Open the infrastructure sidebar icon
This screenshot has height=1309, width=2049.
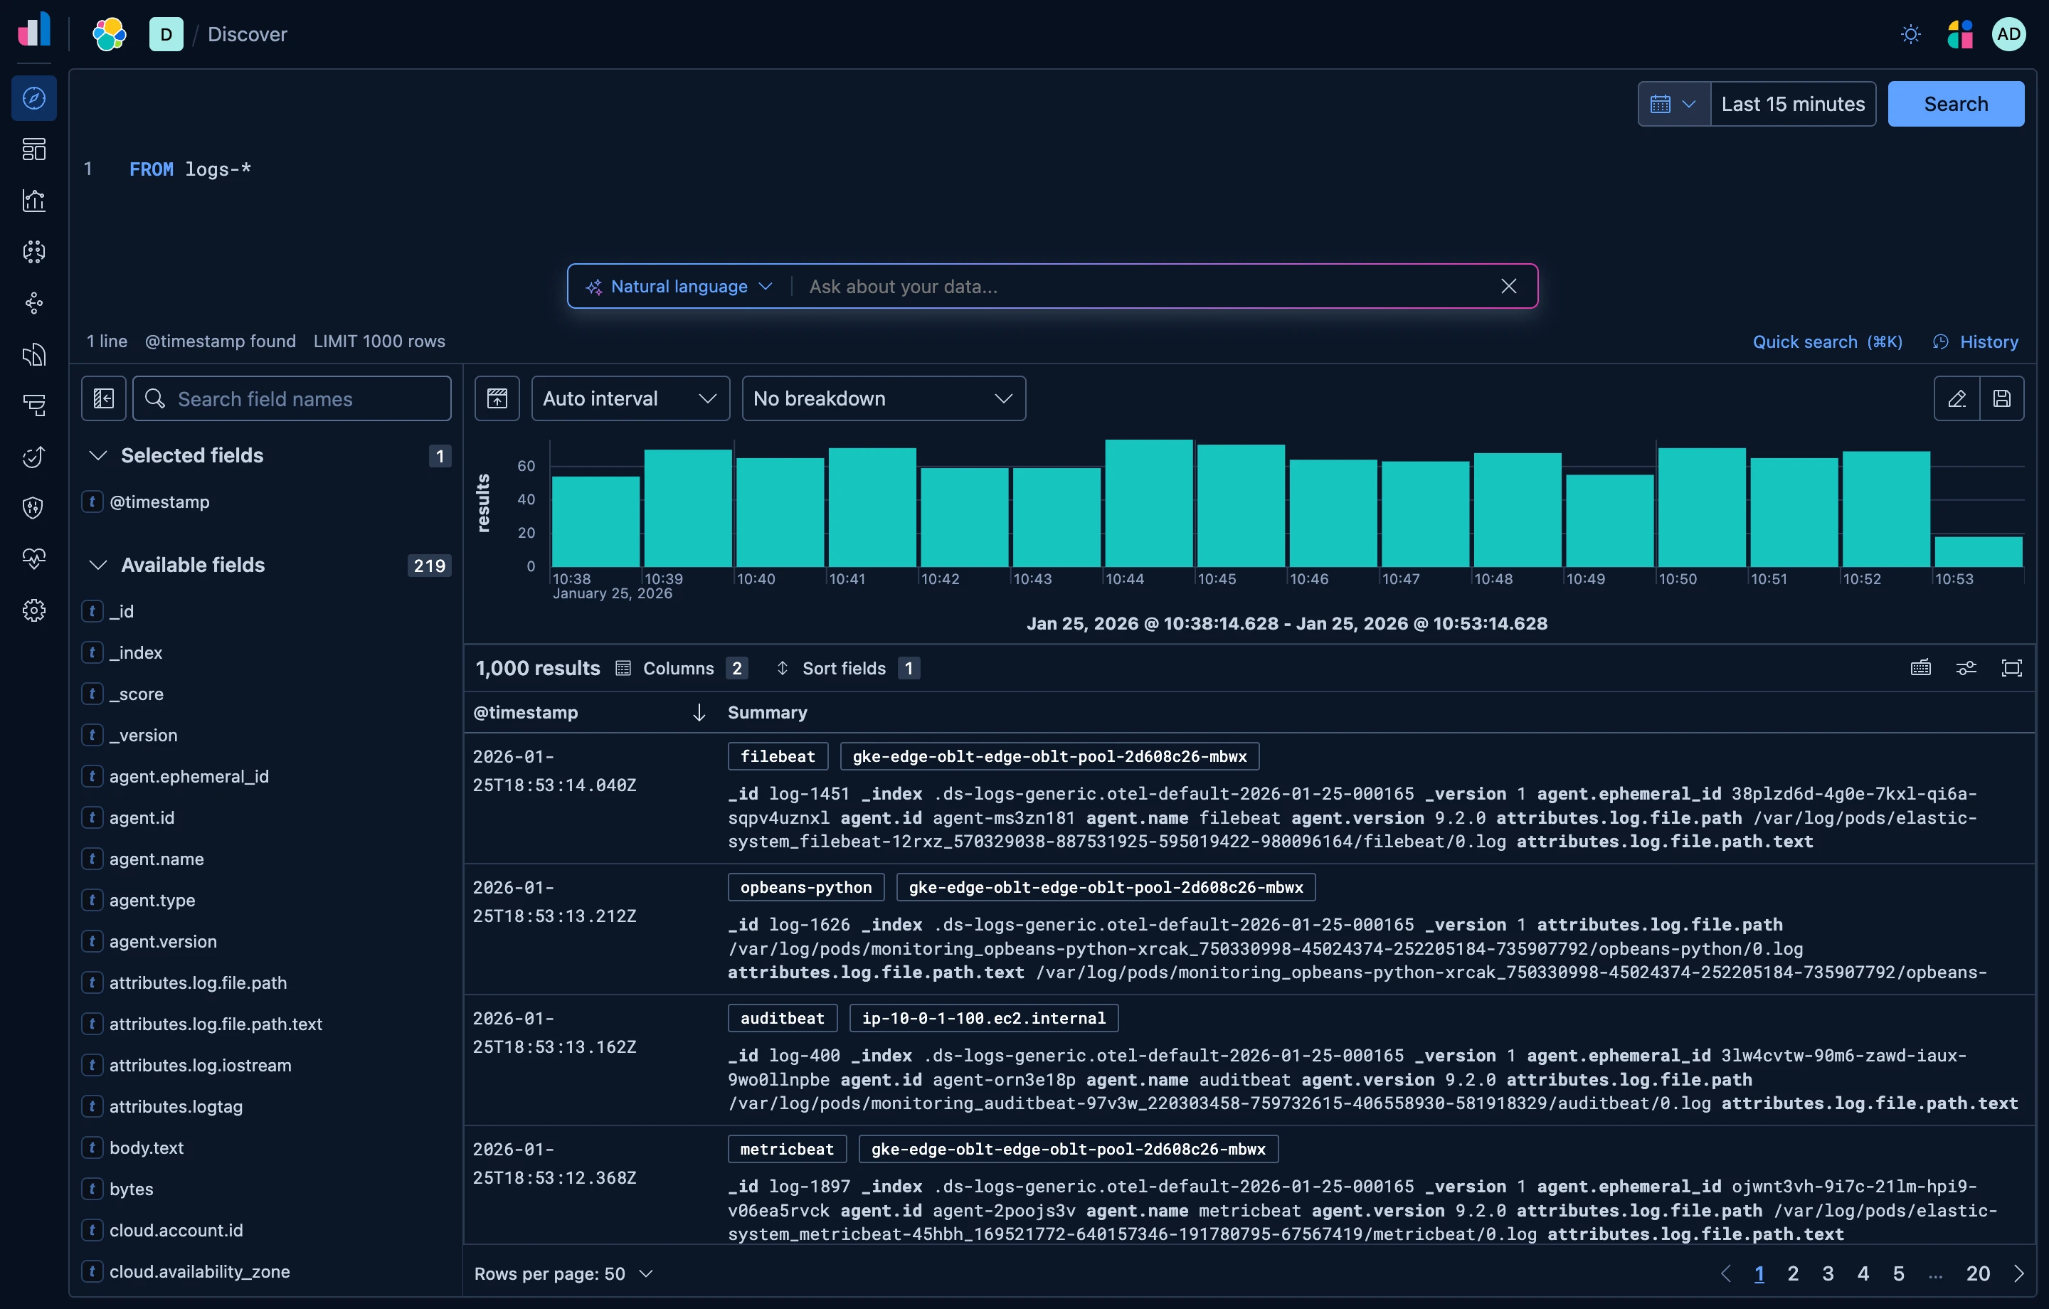click(x=34, y=405)
